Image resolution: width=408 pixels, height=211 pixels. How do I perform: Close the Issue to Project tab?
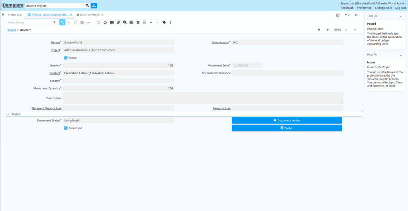click(102, 15)
